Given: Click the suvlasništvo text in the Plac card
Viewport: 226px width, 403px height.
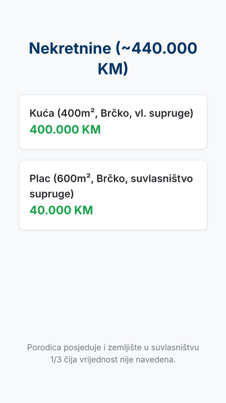Looking at the screenshot, I should 162,178.
